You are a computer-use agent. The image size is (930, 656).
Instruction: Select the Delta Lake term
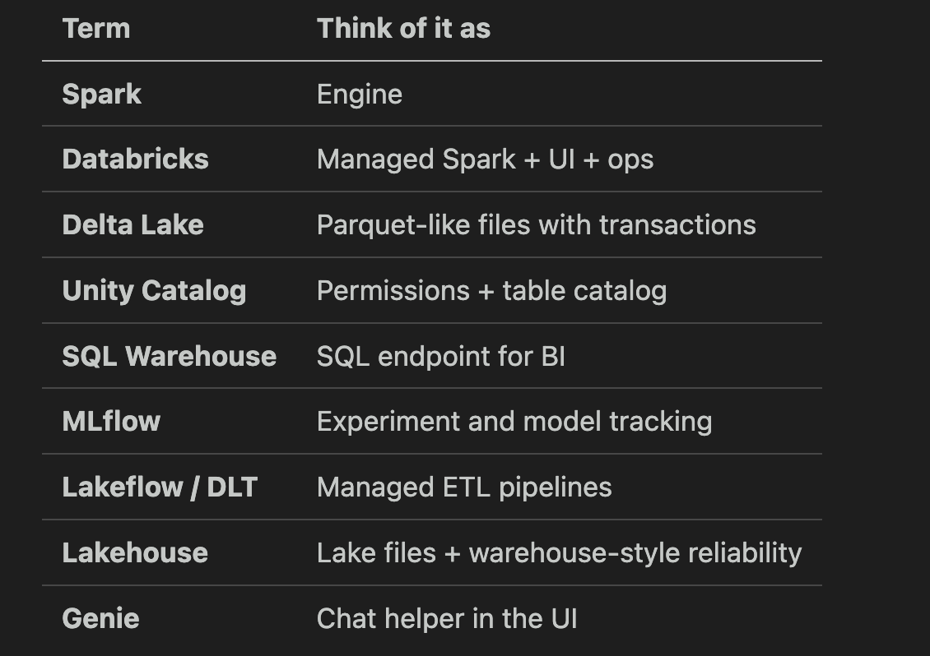tap(133, 225)
